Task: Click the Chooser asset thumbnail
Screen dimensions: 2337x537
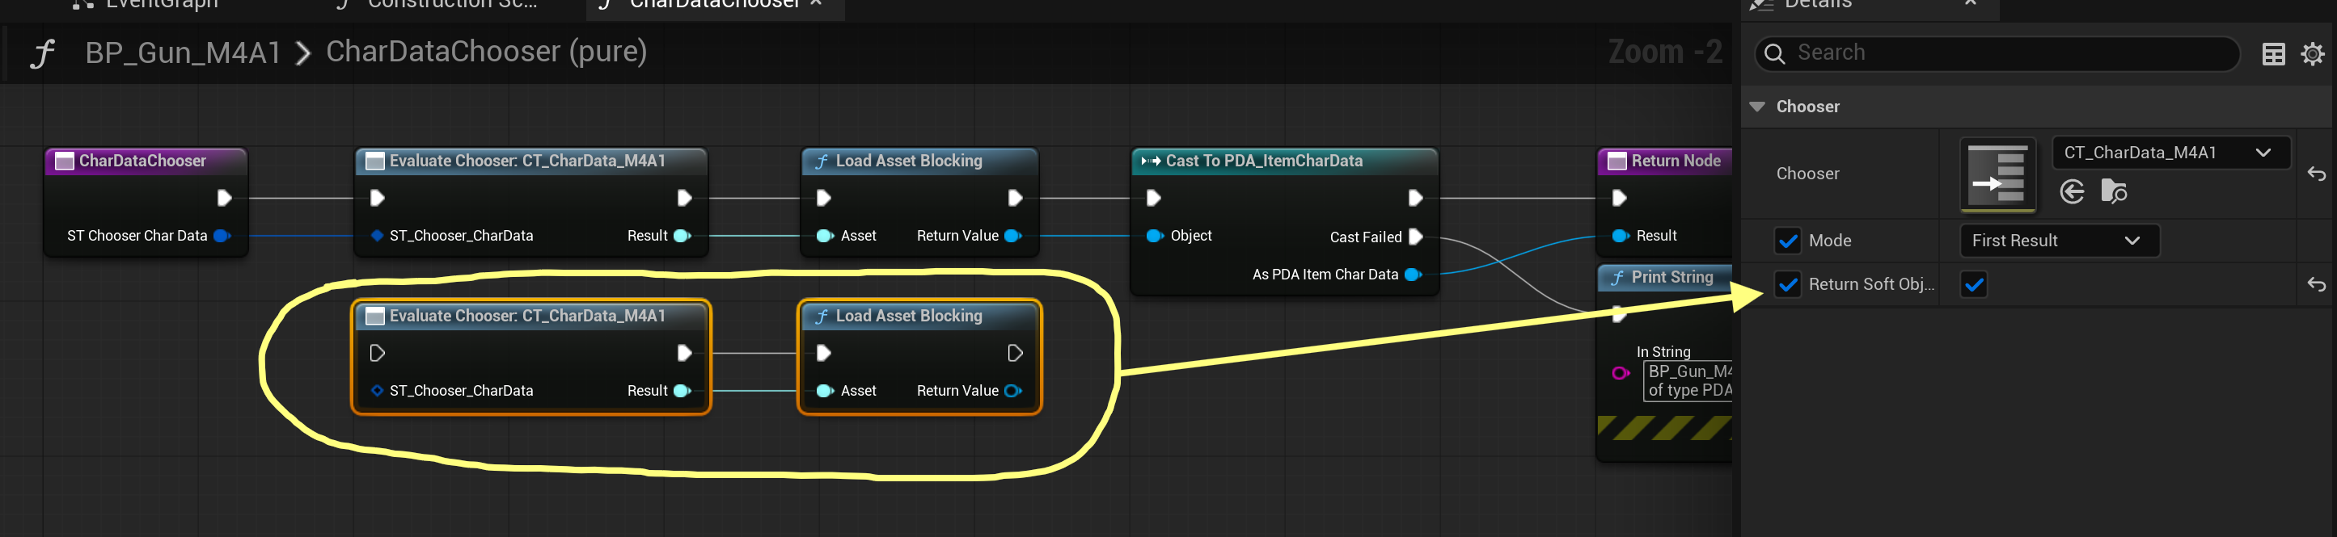Action: tap(1997, 174)
